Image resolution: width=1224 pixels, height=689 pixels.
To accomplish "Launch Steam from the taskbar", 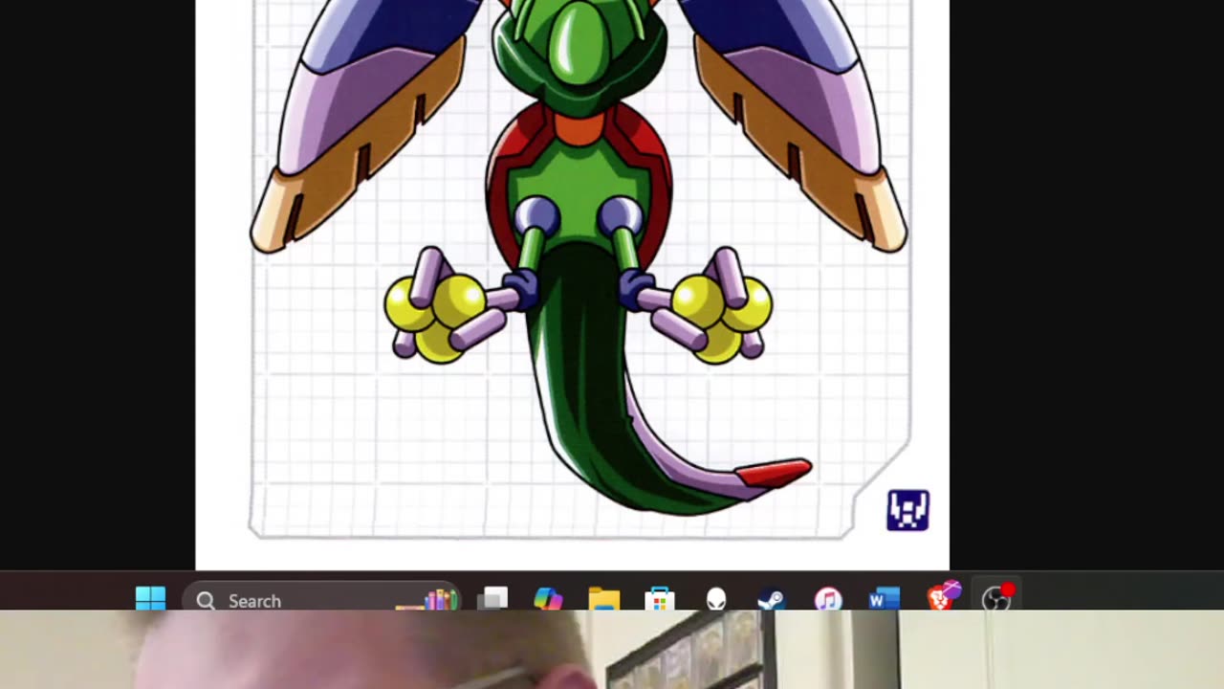I will pyautogui.click(x=772, y=599).
